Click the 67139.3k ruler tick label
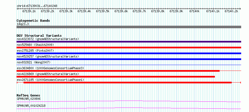This screenshot has height=112, width=249. [66, 11]
